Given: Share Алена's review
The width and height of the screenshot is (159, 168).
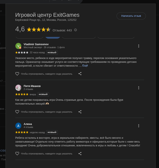Looking at the screenshot, I should 80,154.
